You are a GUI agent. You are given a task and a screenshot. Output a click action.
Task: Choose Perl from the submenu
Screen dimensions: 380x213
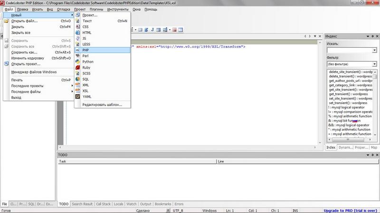[x=103, y=56]
